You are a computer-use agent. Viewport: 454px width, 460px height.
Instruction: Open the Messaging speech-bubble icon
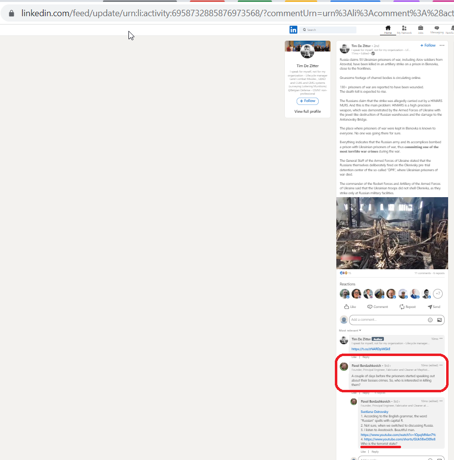coord(437,29)
